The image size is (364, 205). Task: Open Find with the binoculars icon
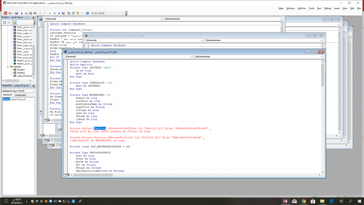[35, 13]
